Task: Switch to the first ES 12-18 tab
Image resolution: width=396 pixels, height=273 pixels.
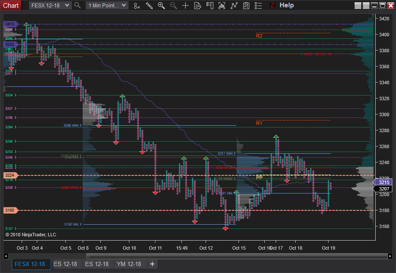Action: [65, 264]
